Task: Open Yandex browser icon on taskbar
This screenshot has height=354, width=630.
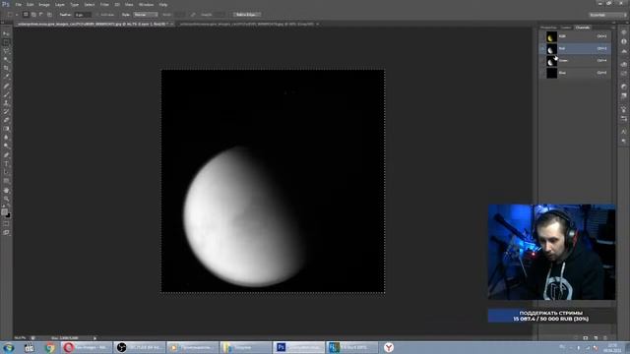Action: pyautogui.click(x=389, y=347)
